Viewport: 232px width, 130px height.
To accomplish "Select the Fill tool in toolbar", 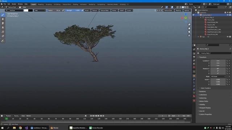I will click(x=3, y=32).
